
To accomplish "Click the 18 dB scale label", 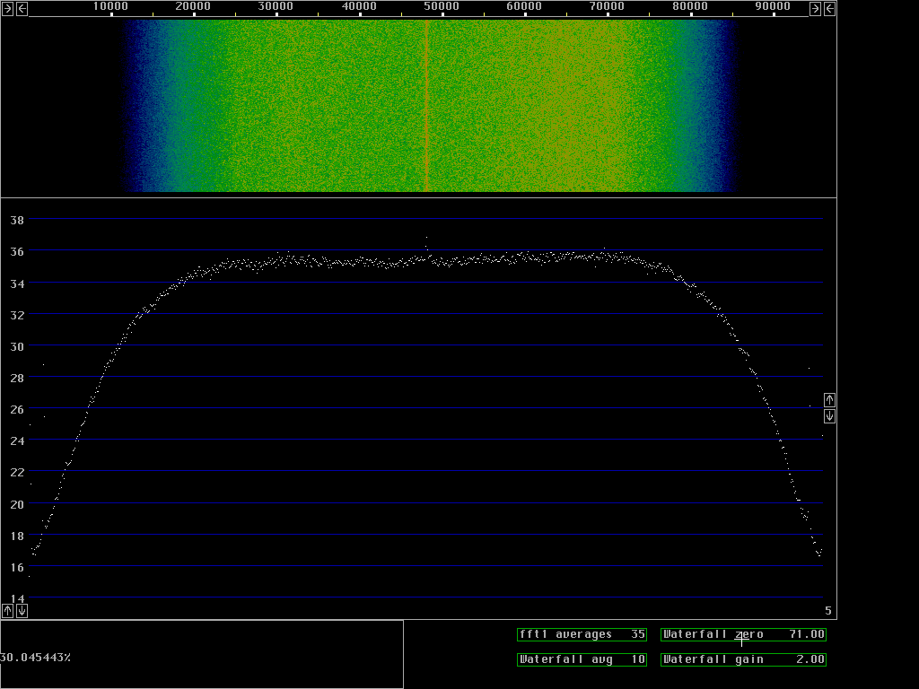I will pyautogui.click(x=17, y=536).
